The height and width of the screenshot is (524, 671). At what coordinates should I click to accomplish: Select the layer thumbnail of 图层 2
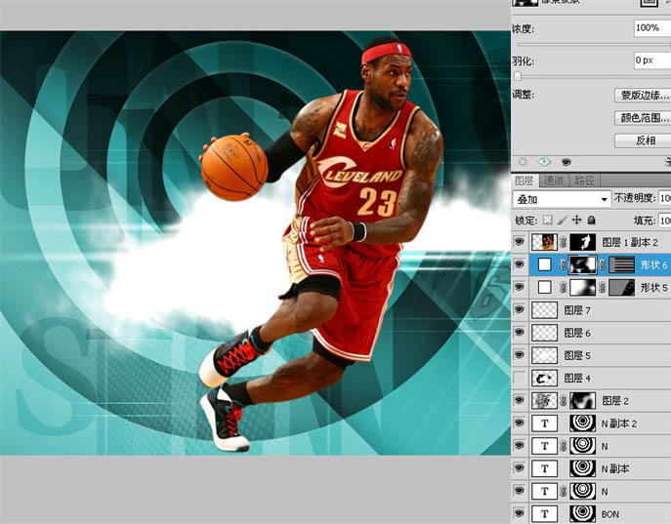(544, 400)
